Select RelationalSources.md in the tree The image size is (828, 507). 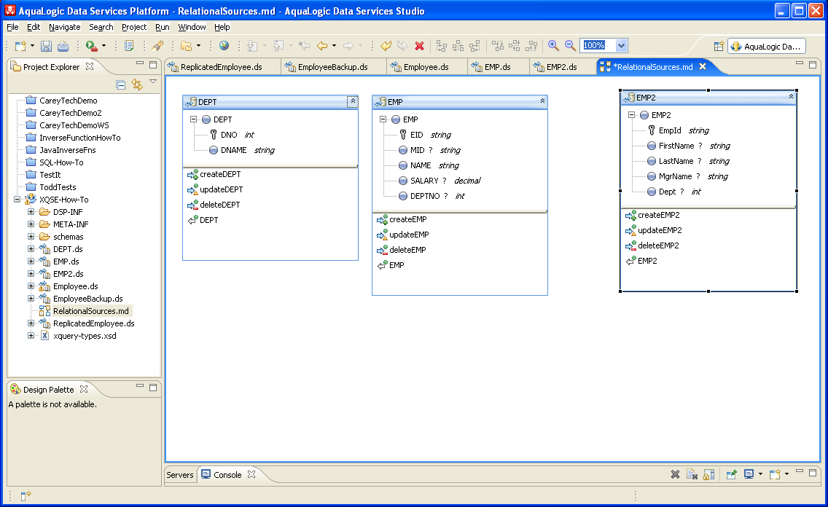tap(91, 311)
